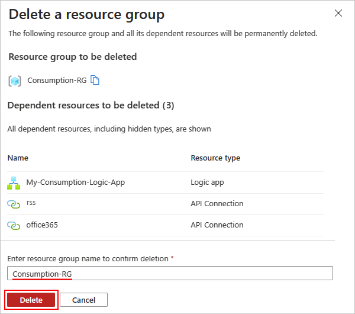Click the My-Consumption-Logic-App logic app icon

[14, 183]
